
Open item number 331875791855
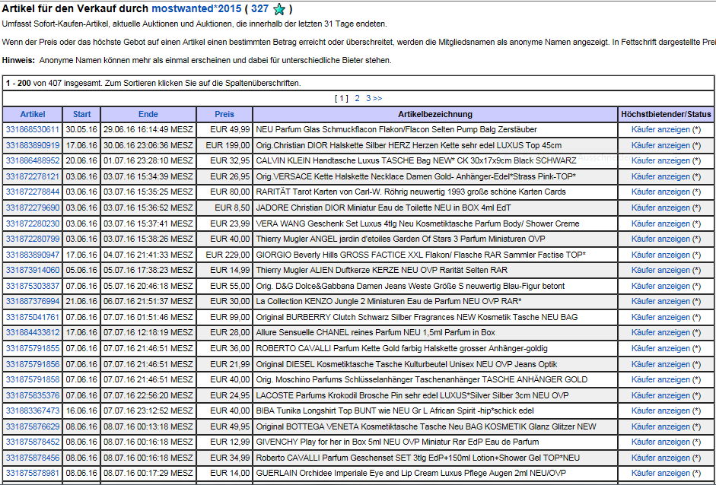pos(33,349)
